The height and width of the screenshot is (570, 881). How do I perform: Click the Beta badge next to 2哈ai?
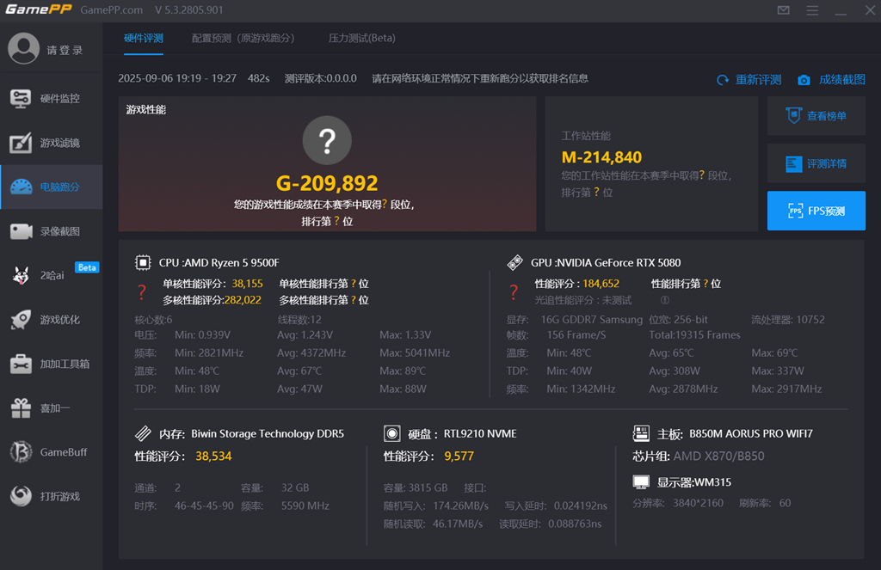87,267
